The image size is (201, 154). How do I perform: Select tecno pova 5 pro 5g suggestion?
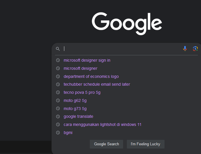tap(82, 93)
